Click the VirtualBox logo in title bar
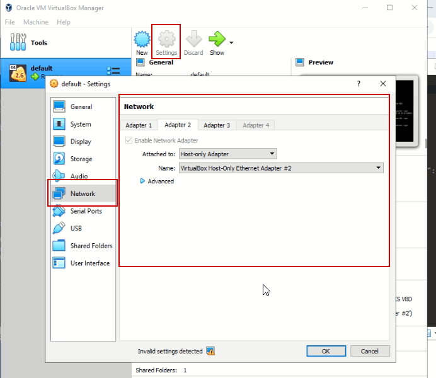The height and width of the screenshot is (378, 436). click(9, 8)
